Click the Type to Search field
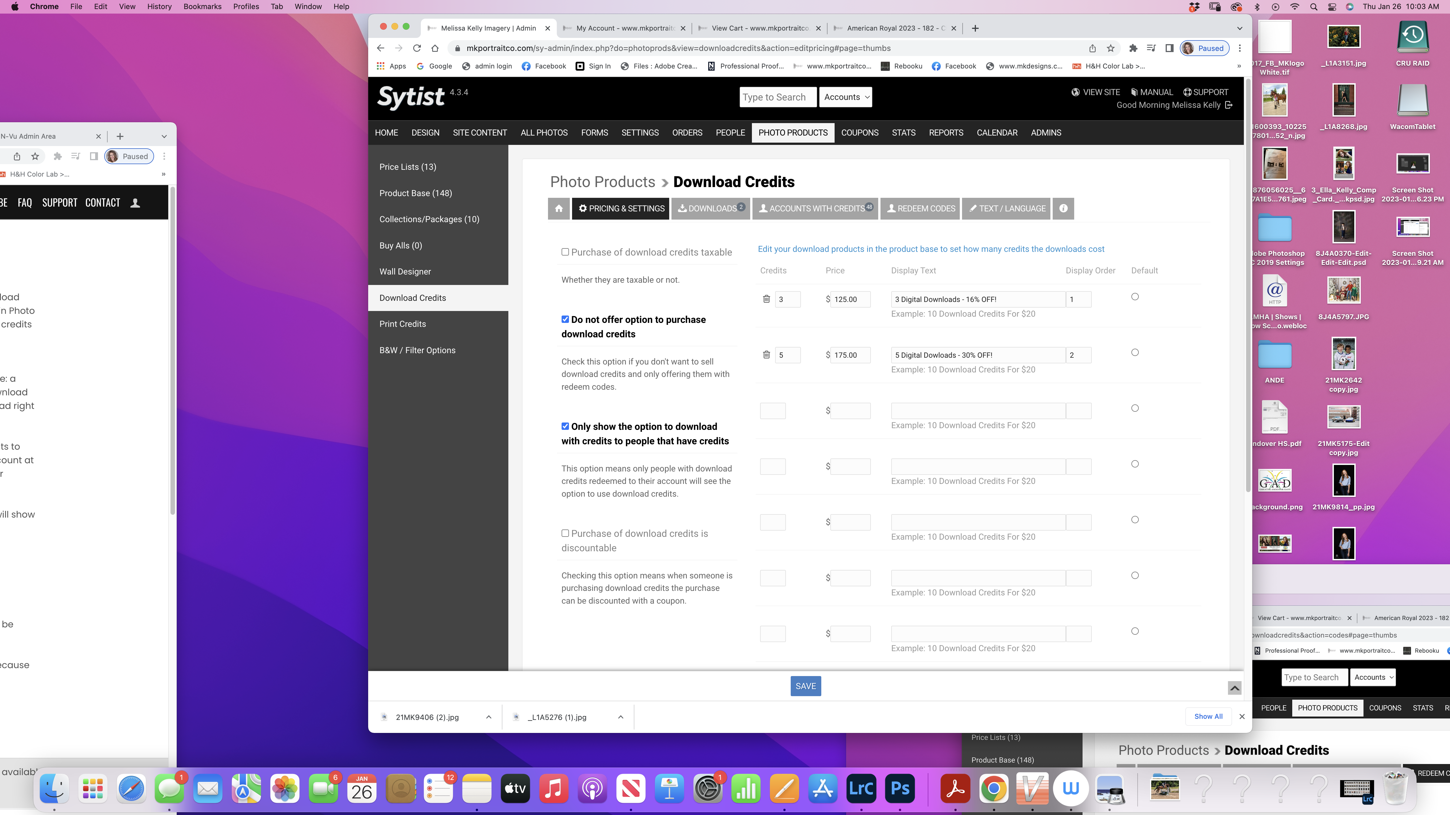Screen dimensions: 1450x815 click(778, 97)
